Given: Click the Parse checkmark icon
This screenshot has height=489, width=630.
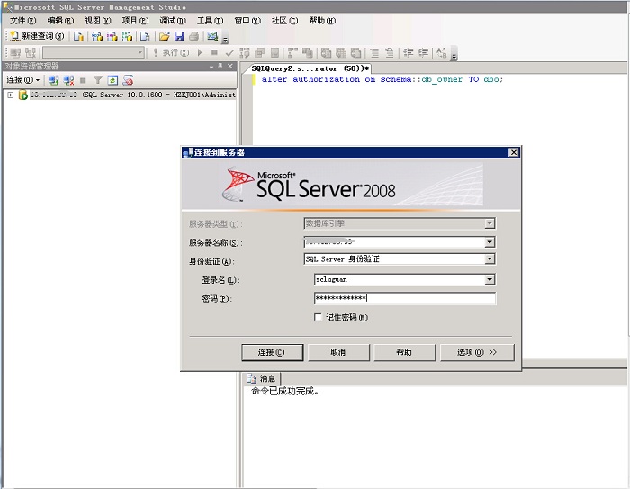Looking at the screenshot, I should click(x=229, y=52).
